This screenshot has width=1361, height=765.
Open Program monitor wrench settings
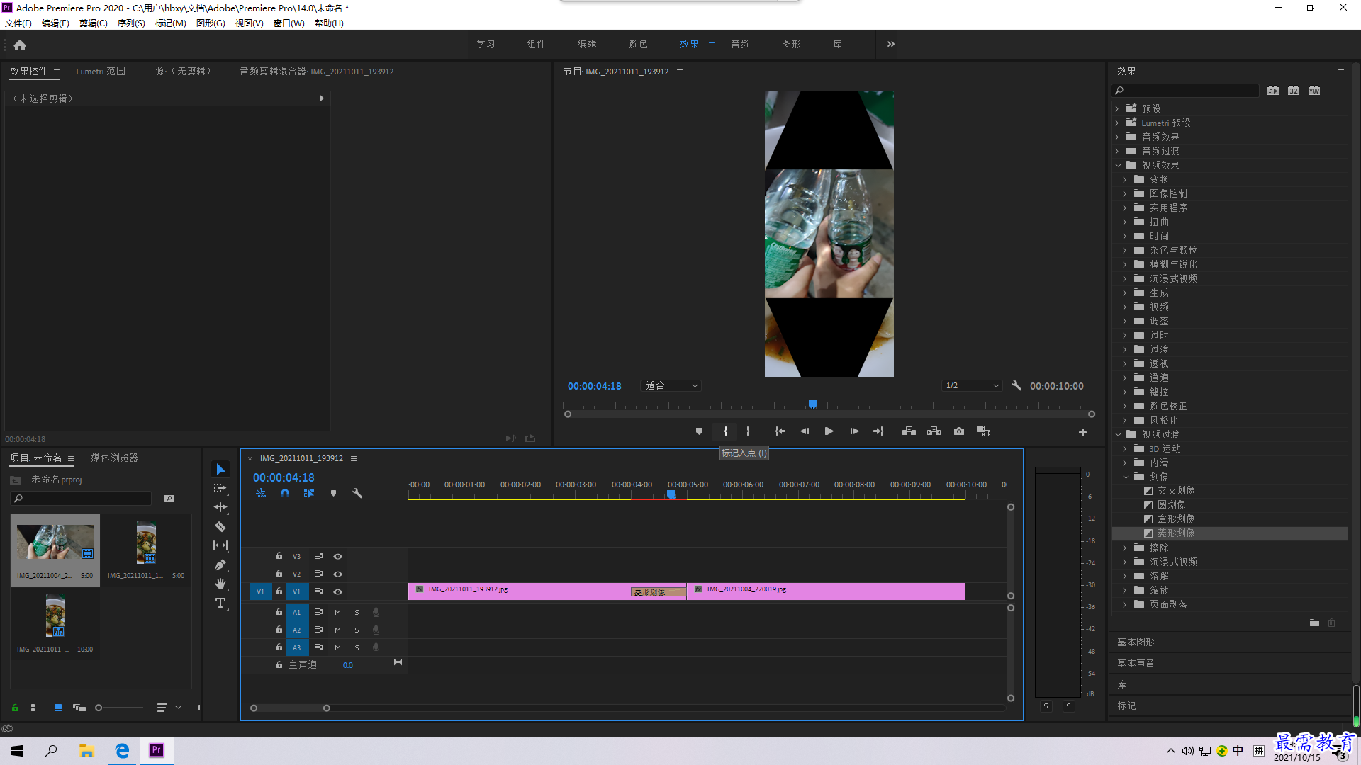pos(1016,385)
